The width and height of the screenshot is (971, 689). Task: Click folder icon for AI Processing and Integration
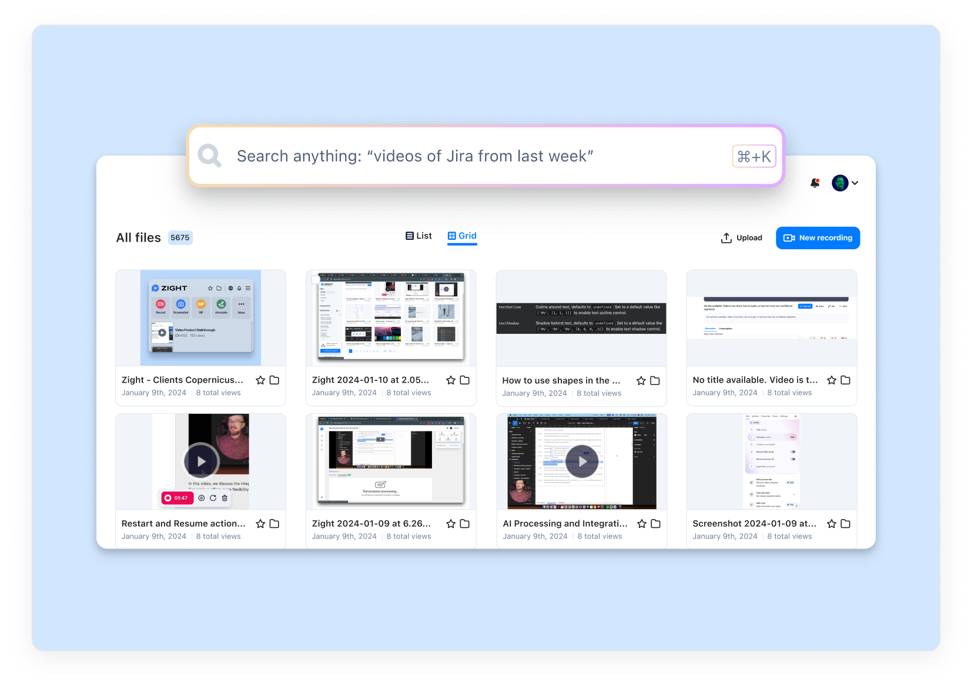[656, 524]
